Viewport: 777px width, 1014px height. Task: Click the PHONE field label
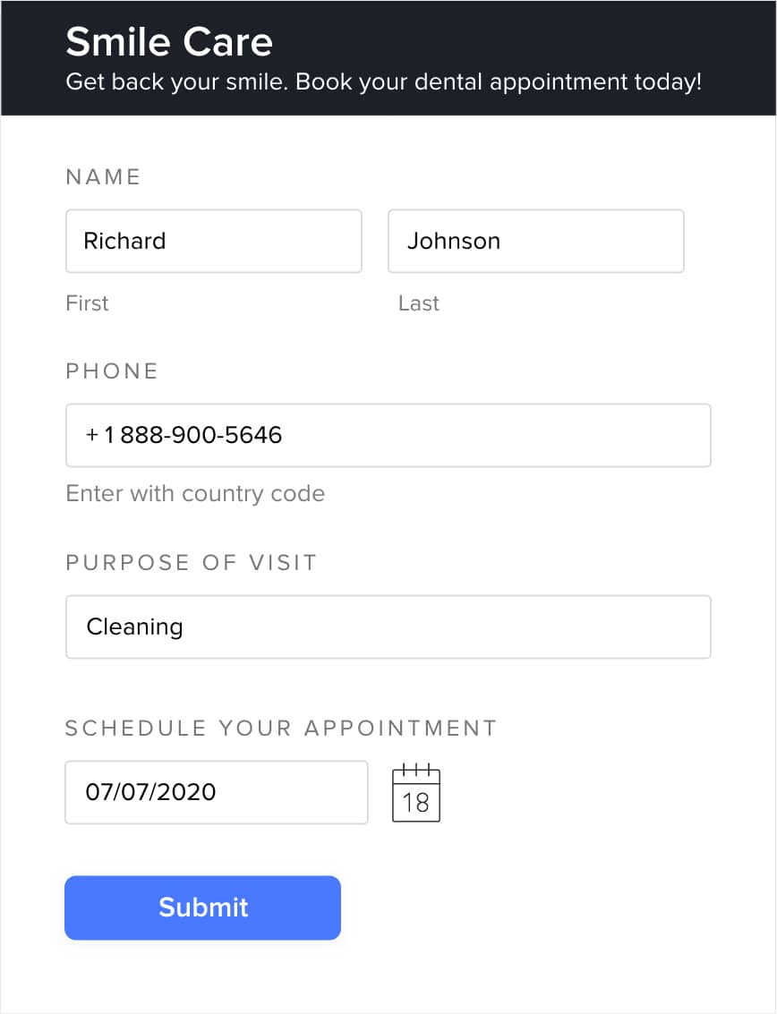pos(112,371)
